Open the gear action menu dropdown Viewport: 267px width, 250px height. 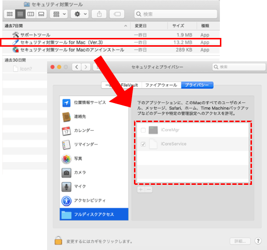80,14
